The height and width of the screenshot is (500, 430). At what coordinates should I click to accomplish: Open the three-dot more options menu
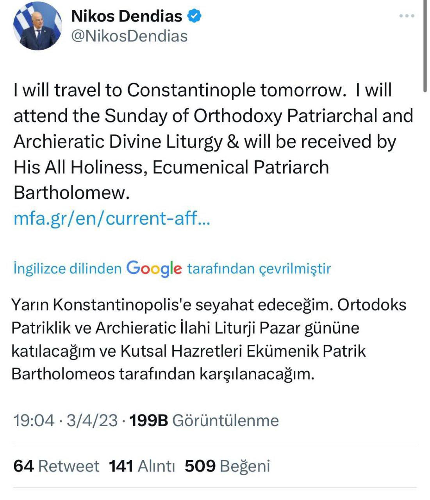(406, 16)
